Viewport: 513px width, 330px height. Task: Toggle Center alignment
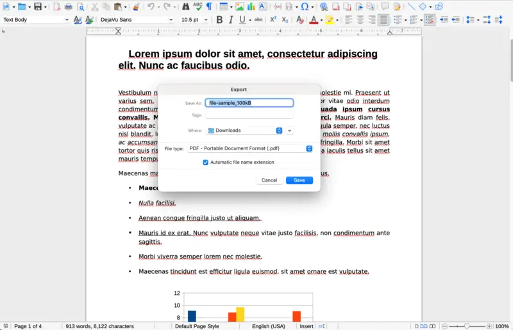360,20
